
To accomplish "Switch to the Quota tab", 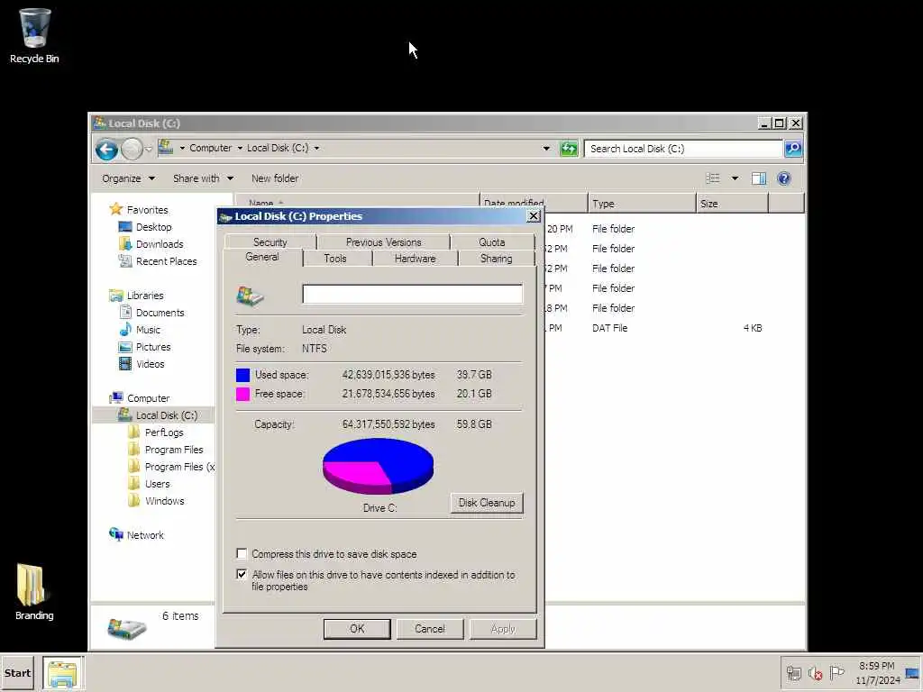I will (x=491, y=241).
